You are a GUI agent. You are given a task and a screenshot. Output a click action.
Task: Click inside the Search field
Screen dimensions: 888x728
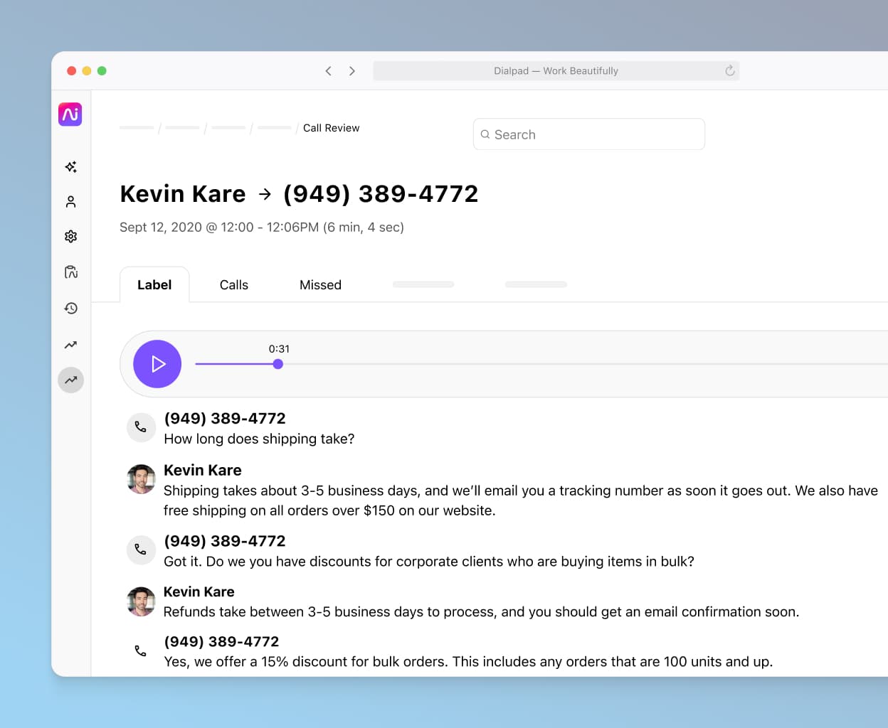click(588, 134)
